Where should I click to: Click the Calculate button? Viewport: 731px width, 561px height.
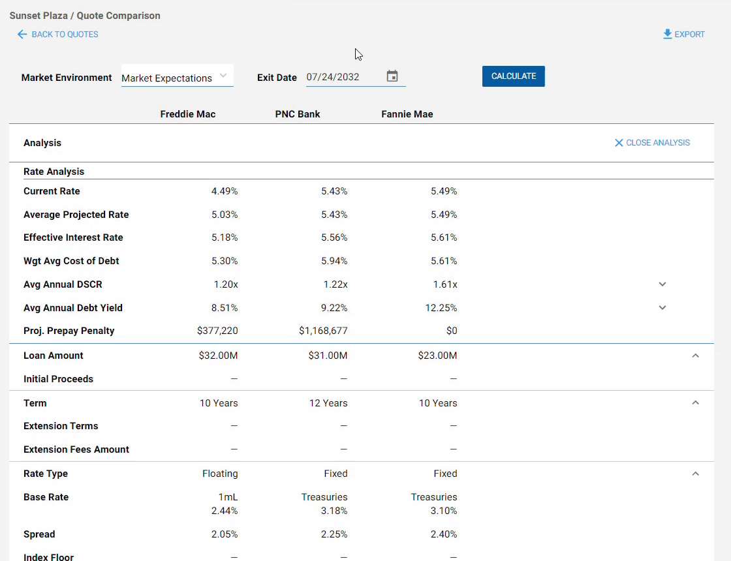point(513,76)
